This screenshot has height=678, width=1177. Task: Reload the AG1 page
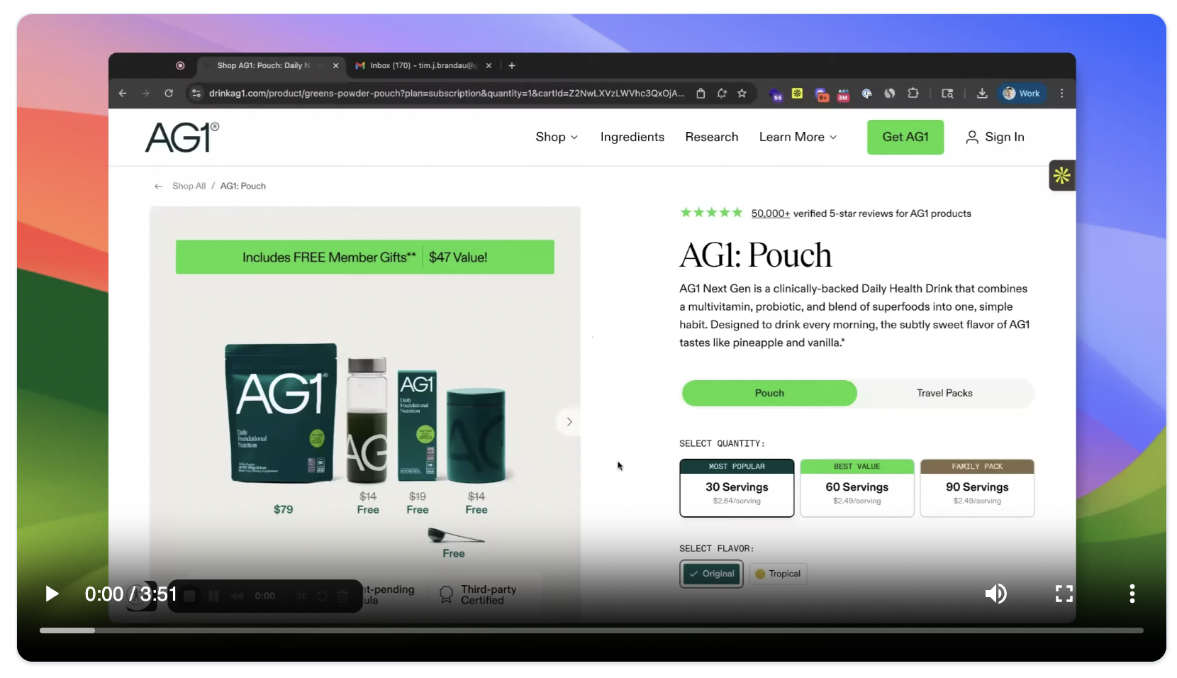pos(169,93)
